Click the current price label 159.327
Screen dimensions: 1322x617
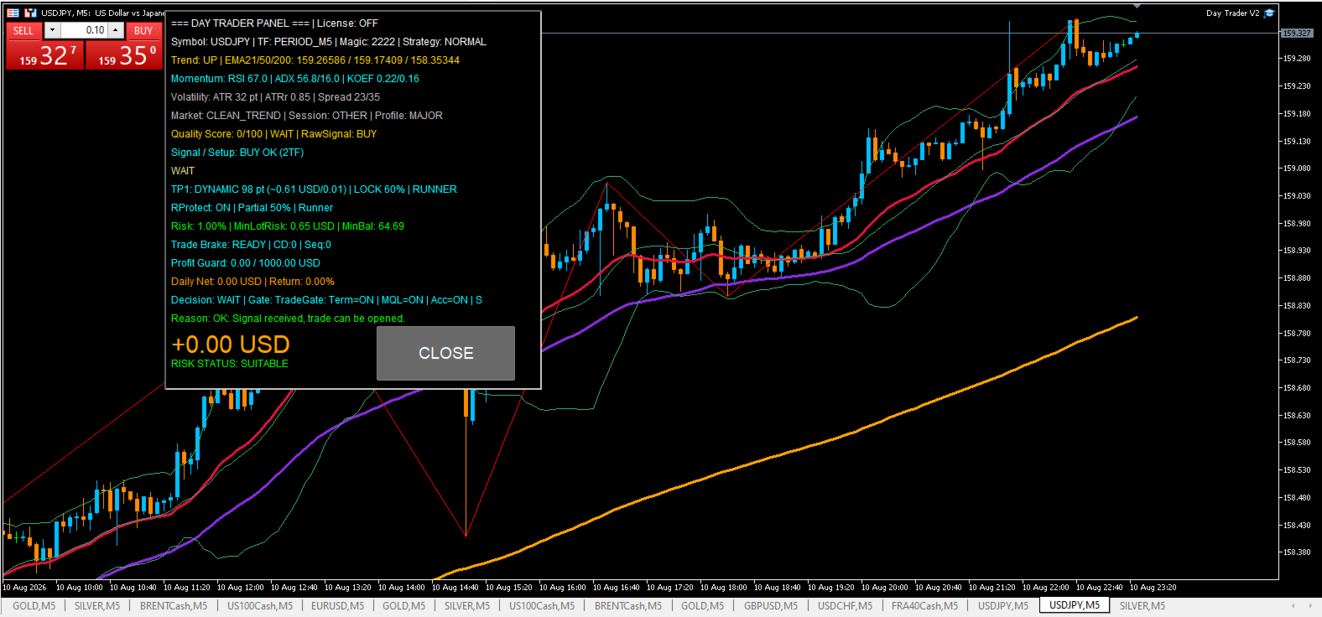pyautogui.click(x=1297, y=34)
